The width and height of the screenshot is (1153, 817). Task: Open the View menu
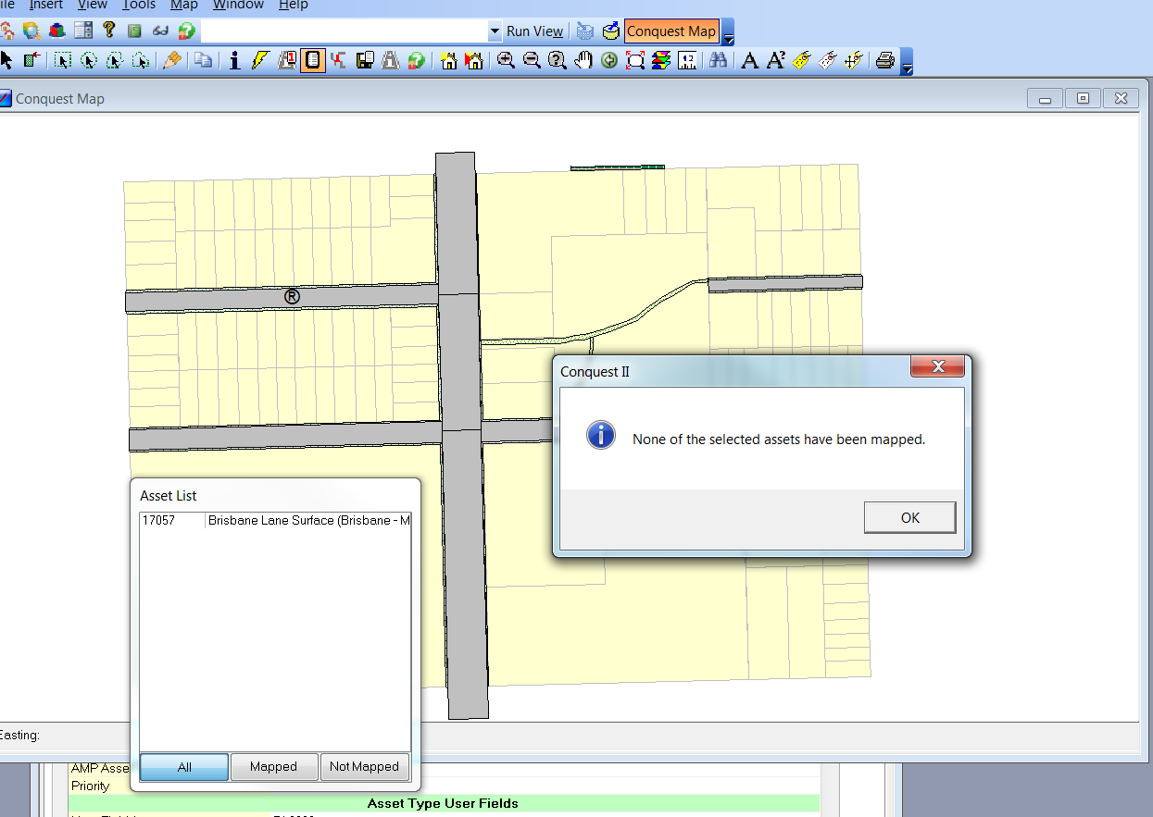tap(93, 5)
